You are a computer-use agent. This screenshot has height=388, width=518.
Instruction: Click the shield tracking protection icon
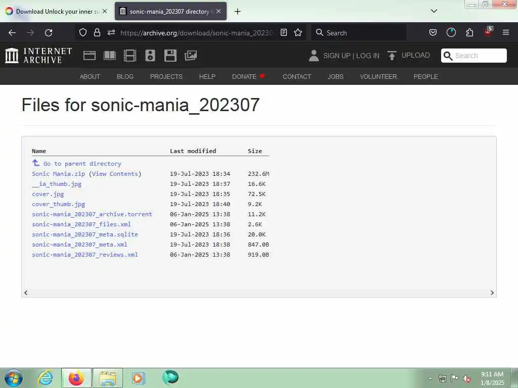[83, 32]
